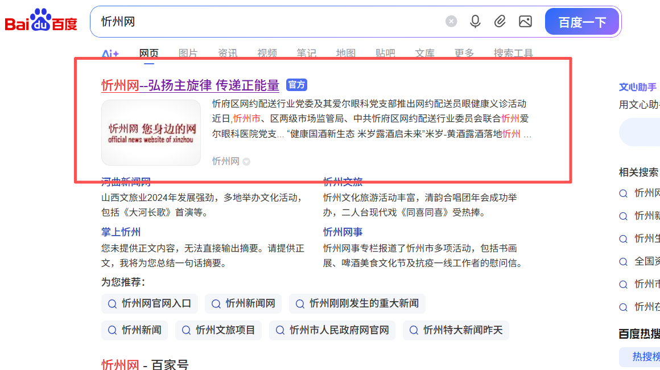Click the magnifier icon on 忻州刚刚发生的重大新闻
Screen dimensions: 660x370
coord(299,303)
